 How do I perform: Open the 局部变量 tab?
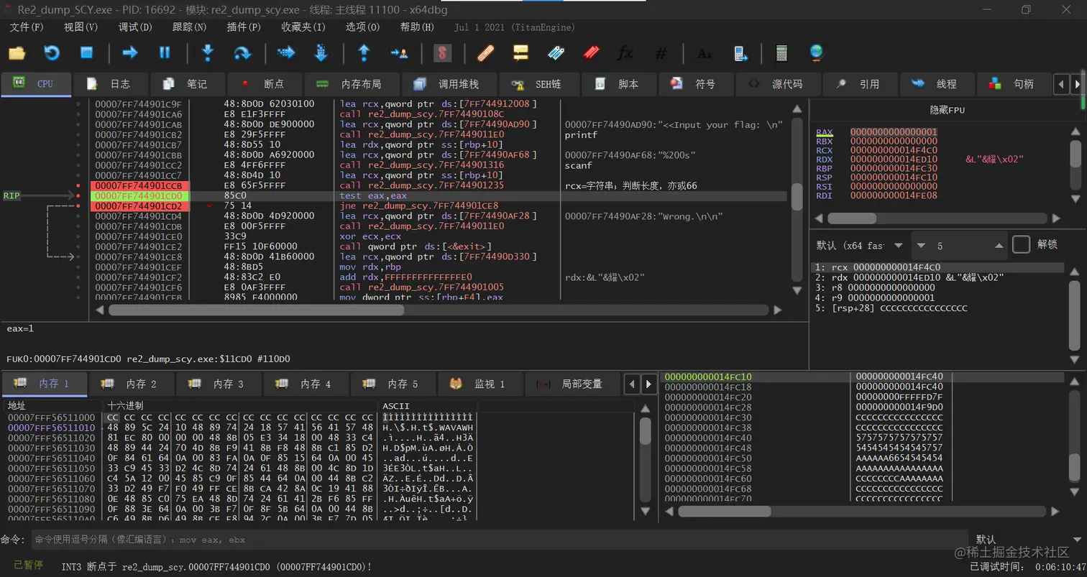pyautogui.click(x=572, y=384)
